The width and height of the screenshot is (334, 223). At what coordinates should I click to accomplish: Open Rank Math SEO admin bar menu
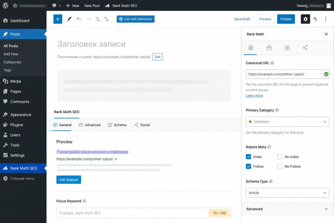[121, 6]
